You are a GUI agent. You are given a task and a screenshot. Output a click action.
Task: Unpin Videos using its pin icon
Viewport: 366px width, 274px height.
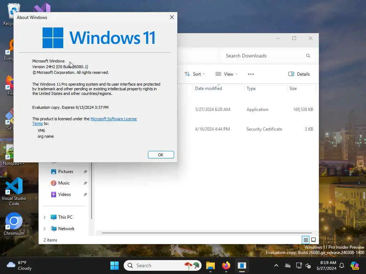[85, 194]
